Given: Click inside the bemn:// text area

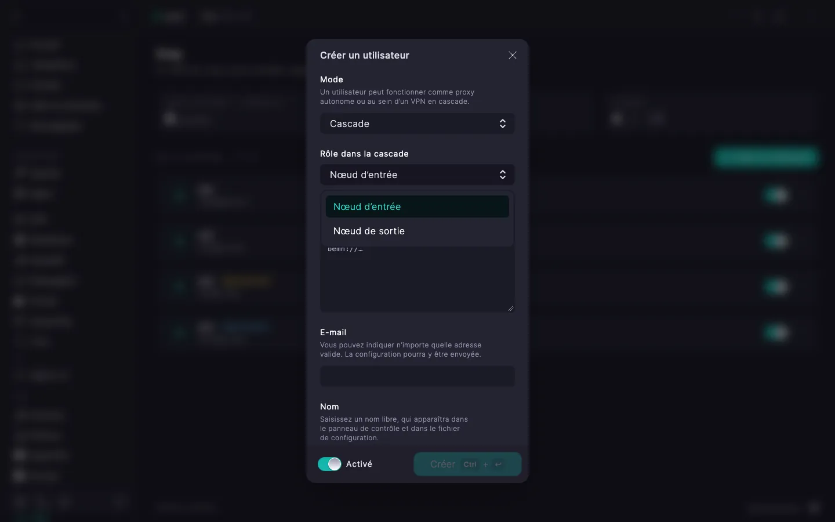Looking at the screenshot, I should tap(418, 280).
